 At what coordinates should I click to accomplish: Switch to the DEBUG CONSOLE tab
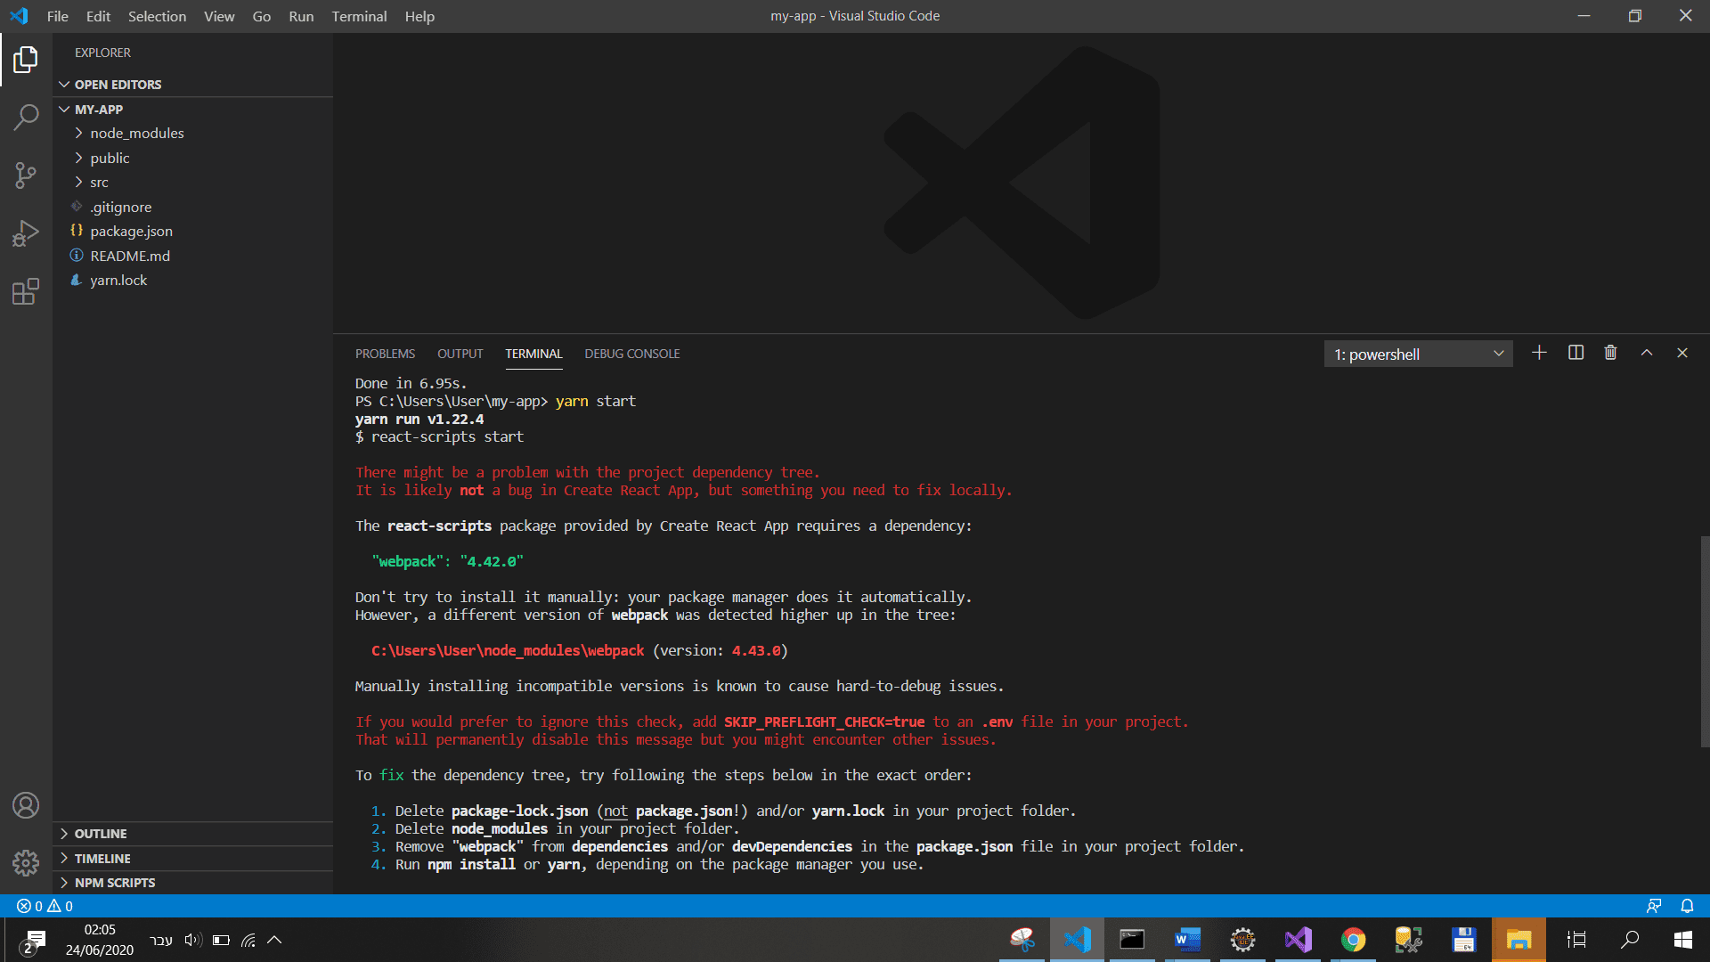coord(632,354)
